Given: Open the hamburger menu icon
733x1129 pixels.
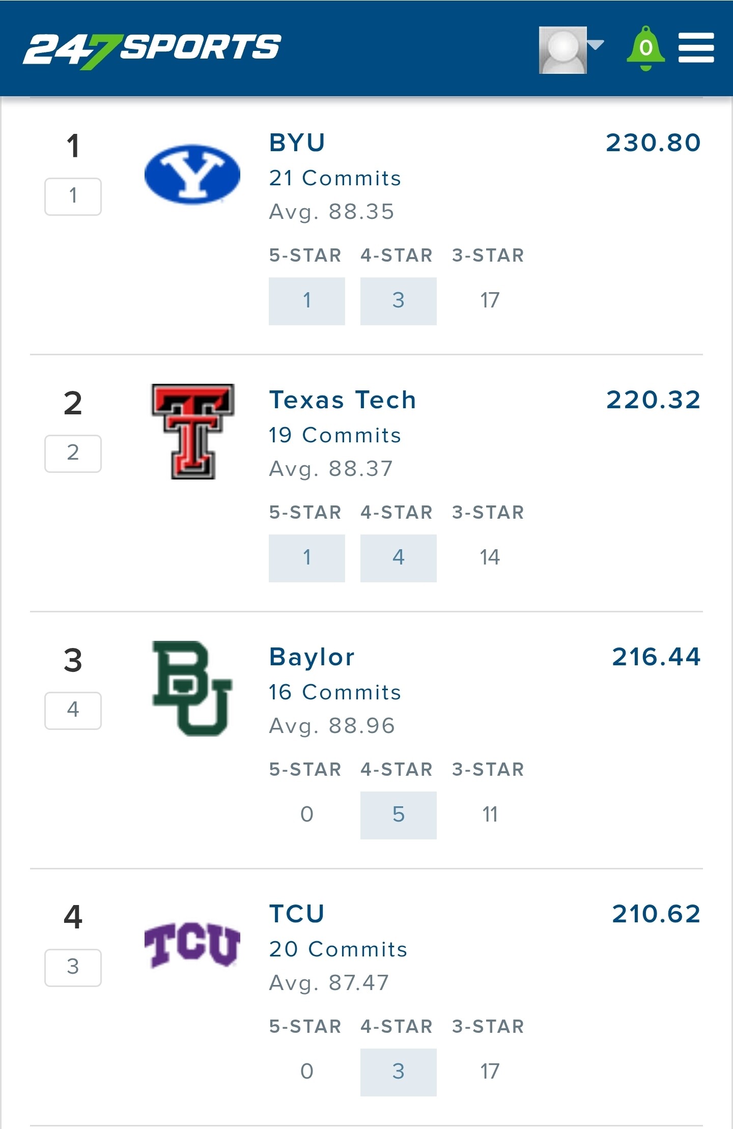Looking at the screenshot, I should (x=696, y=48).
